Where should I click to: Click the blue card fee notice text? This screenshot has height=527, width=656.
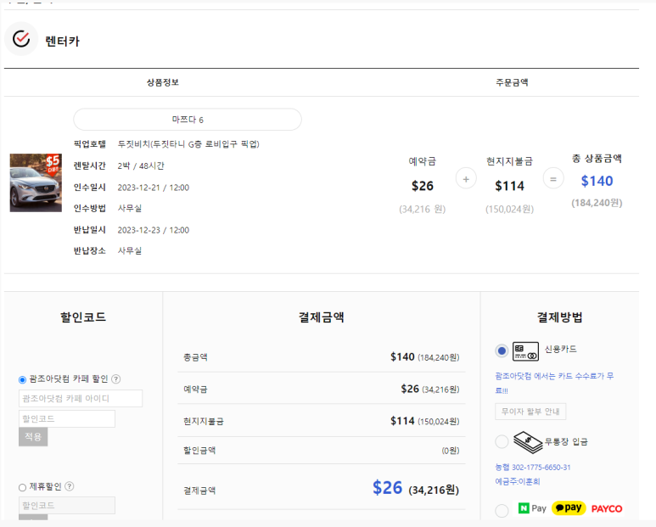pyautogui.click(x=554, y=383)
